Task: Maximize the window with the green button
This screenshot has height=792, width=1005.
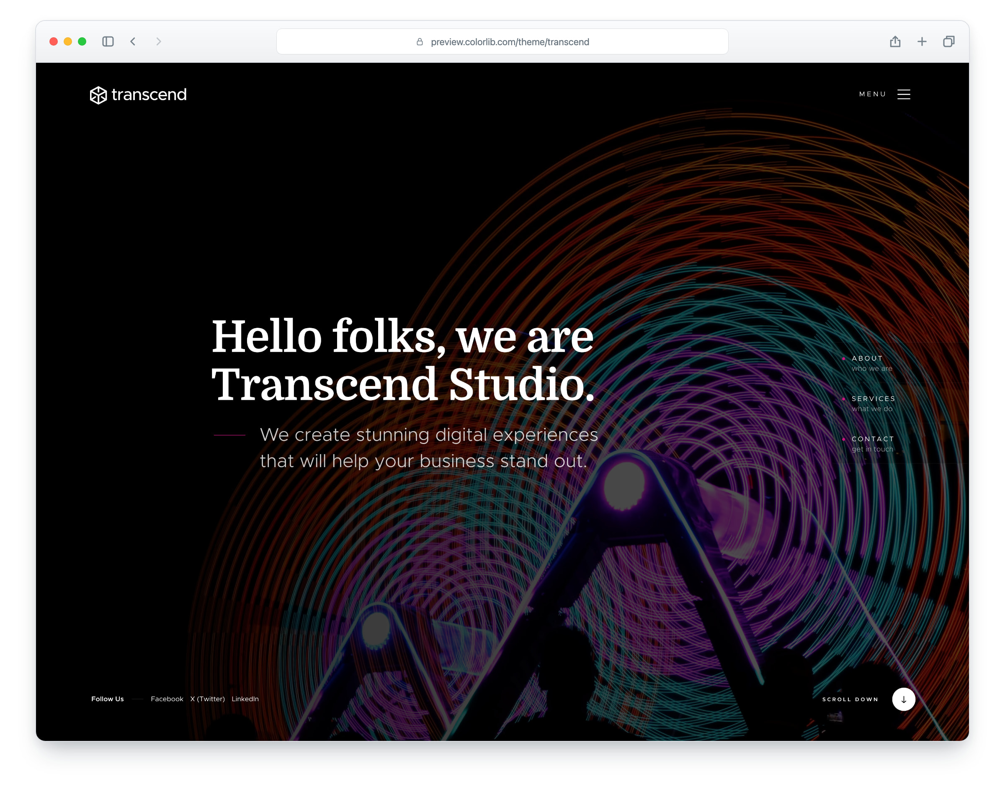Action: click(x=82, y=42)
